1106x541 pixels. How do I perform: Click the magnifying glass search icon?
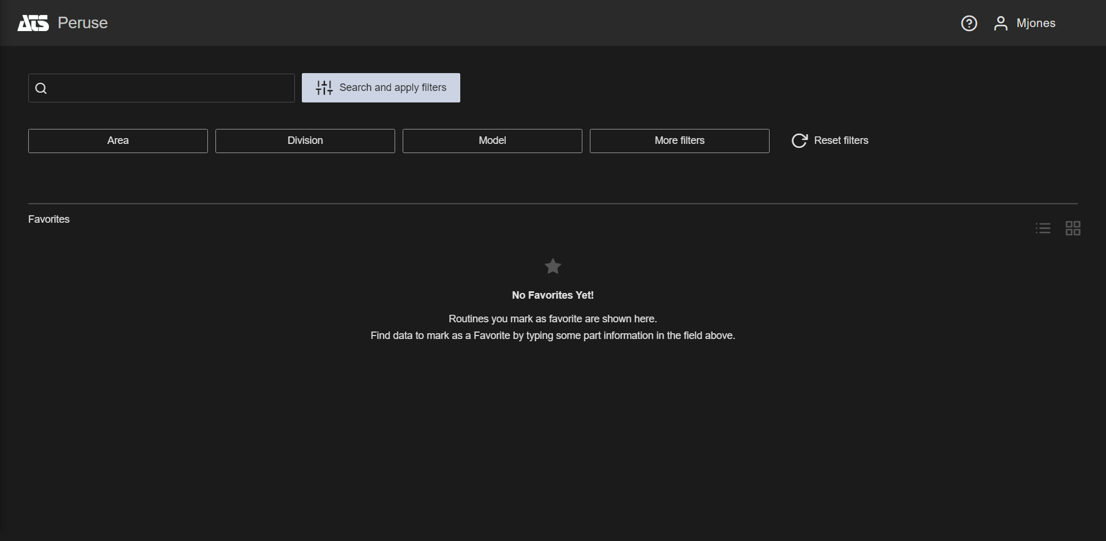pyautogui.click(x=41, y=88)
